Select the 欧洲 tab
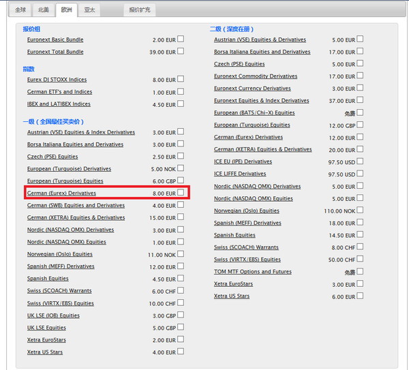Viewport: 409px width, 370px height. coord(66,10)
